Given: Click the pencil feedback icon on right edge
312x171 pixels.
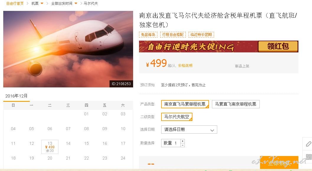Looking at the screenshot, I should (x=308, y=144).
